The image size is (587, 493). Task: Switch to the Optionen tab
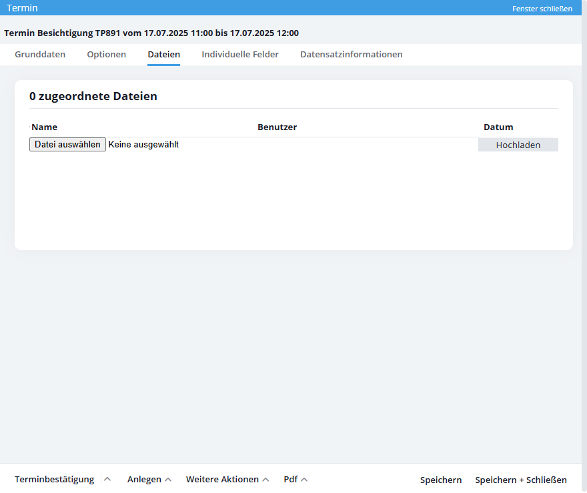[106, 54]
